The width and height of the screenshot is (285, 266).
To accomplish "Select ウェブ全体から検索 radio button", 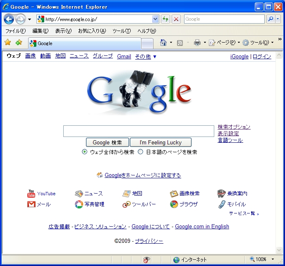I will (x=84, y=152).
